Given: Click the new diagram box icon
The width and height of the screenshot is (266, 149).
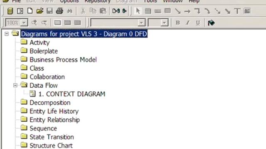Looking at the screenshot, I should [x=20, y=11].
